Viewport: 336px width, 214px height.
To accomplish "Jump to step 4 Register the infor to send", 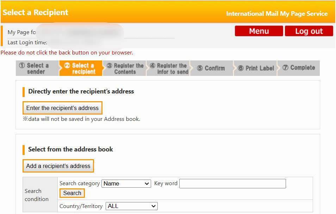I will [169, 68].
